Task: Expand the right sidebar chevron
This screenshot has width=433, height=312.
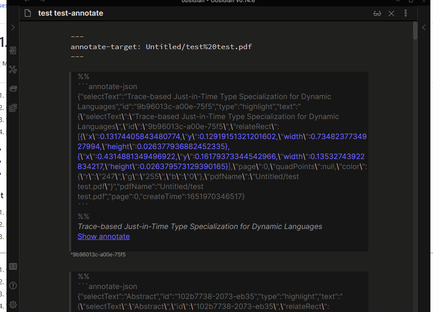Action: point(424,27)
